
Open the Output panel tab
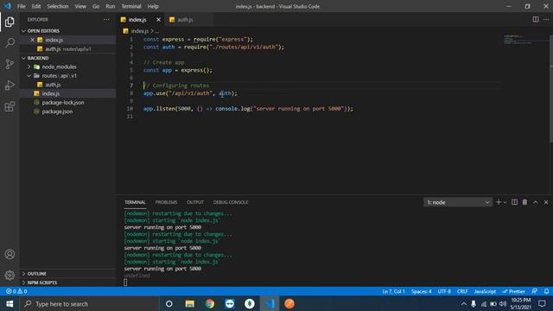point(195,202)
